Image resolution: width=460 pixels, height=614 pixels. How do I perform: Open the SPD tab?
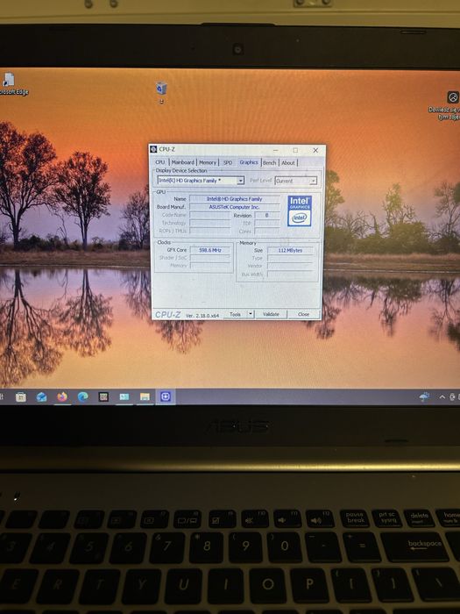[228, 162]
